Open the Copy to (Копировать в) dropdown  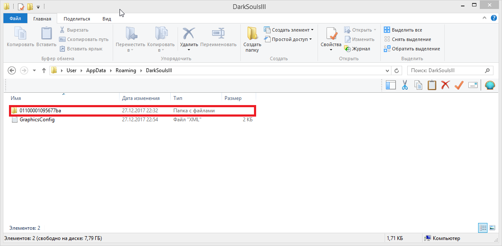(x=161, y=39)
